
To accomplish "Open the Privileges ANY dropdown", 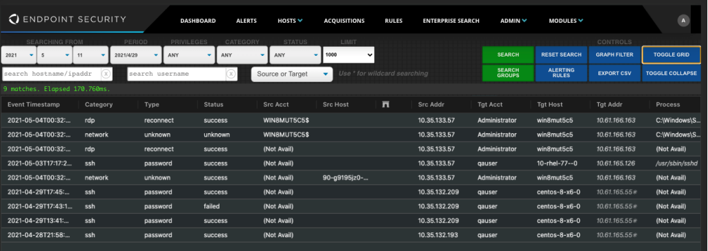I will coord(189,55).
